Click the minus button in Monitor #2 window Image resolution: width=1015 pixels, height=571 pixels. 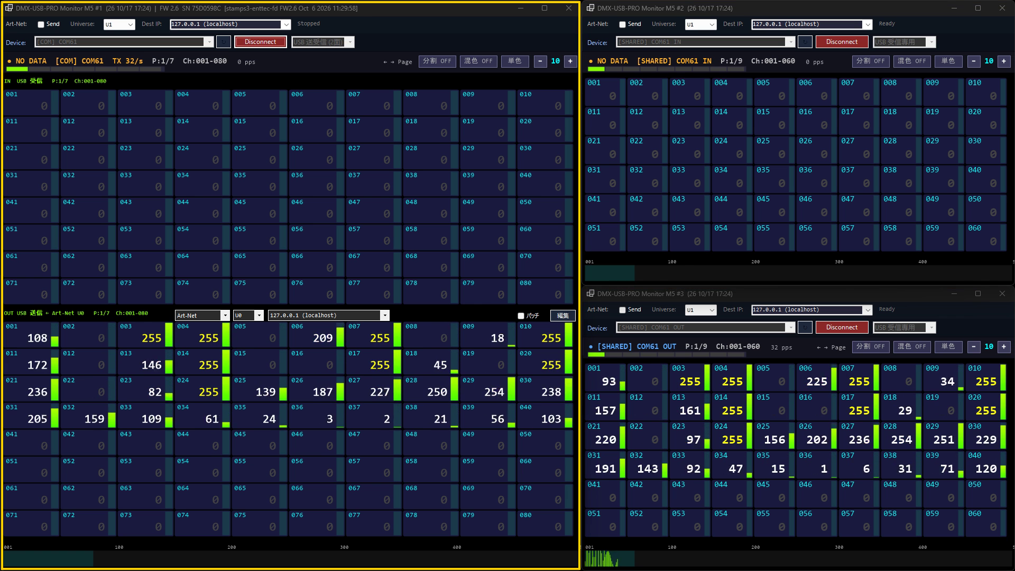click(973, 61)
